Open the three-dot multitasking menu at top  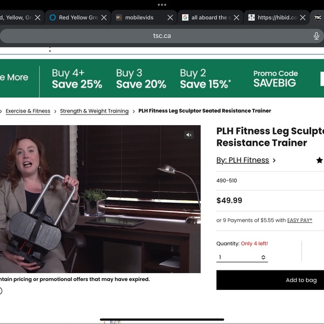point(162,5)
